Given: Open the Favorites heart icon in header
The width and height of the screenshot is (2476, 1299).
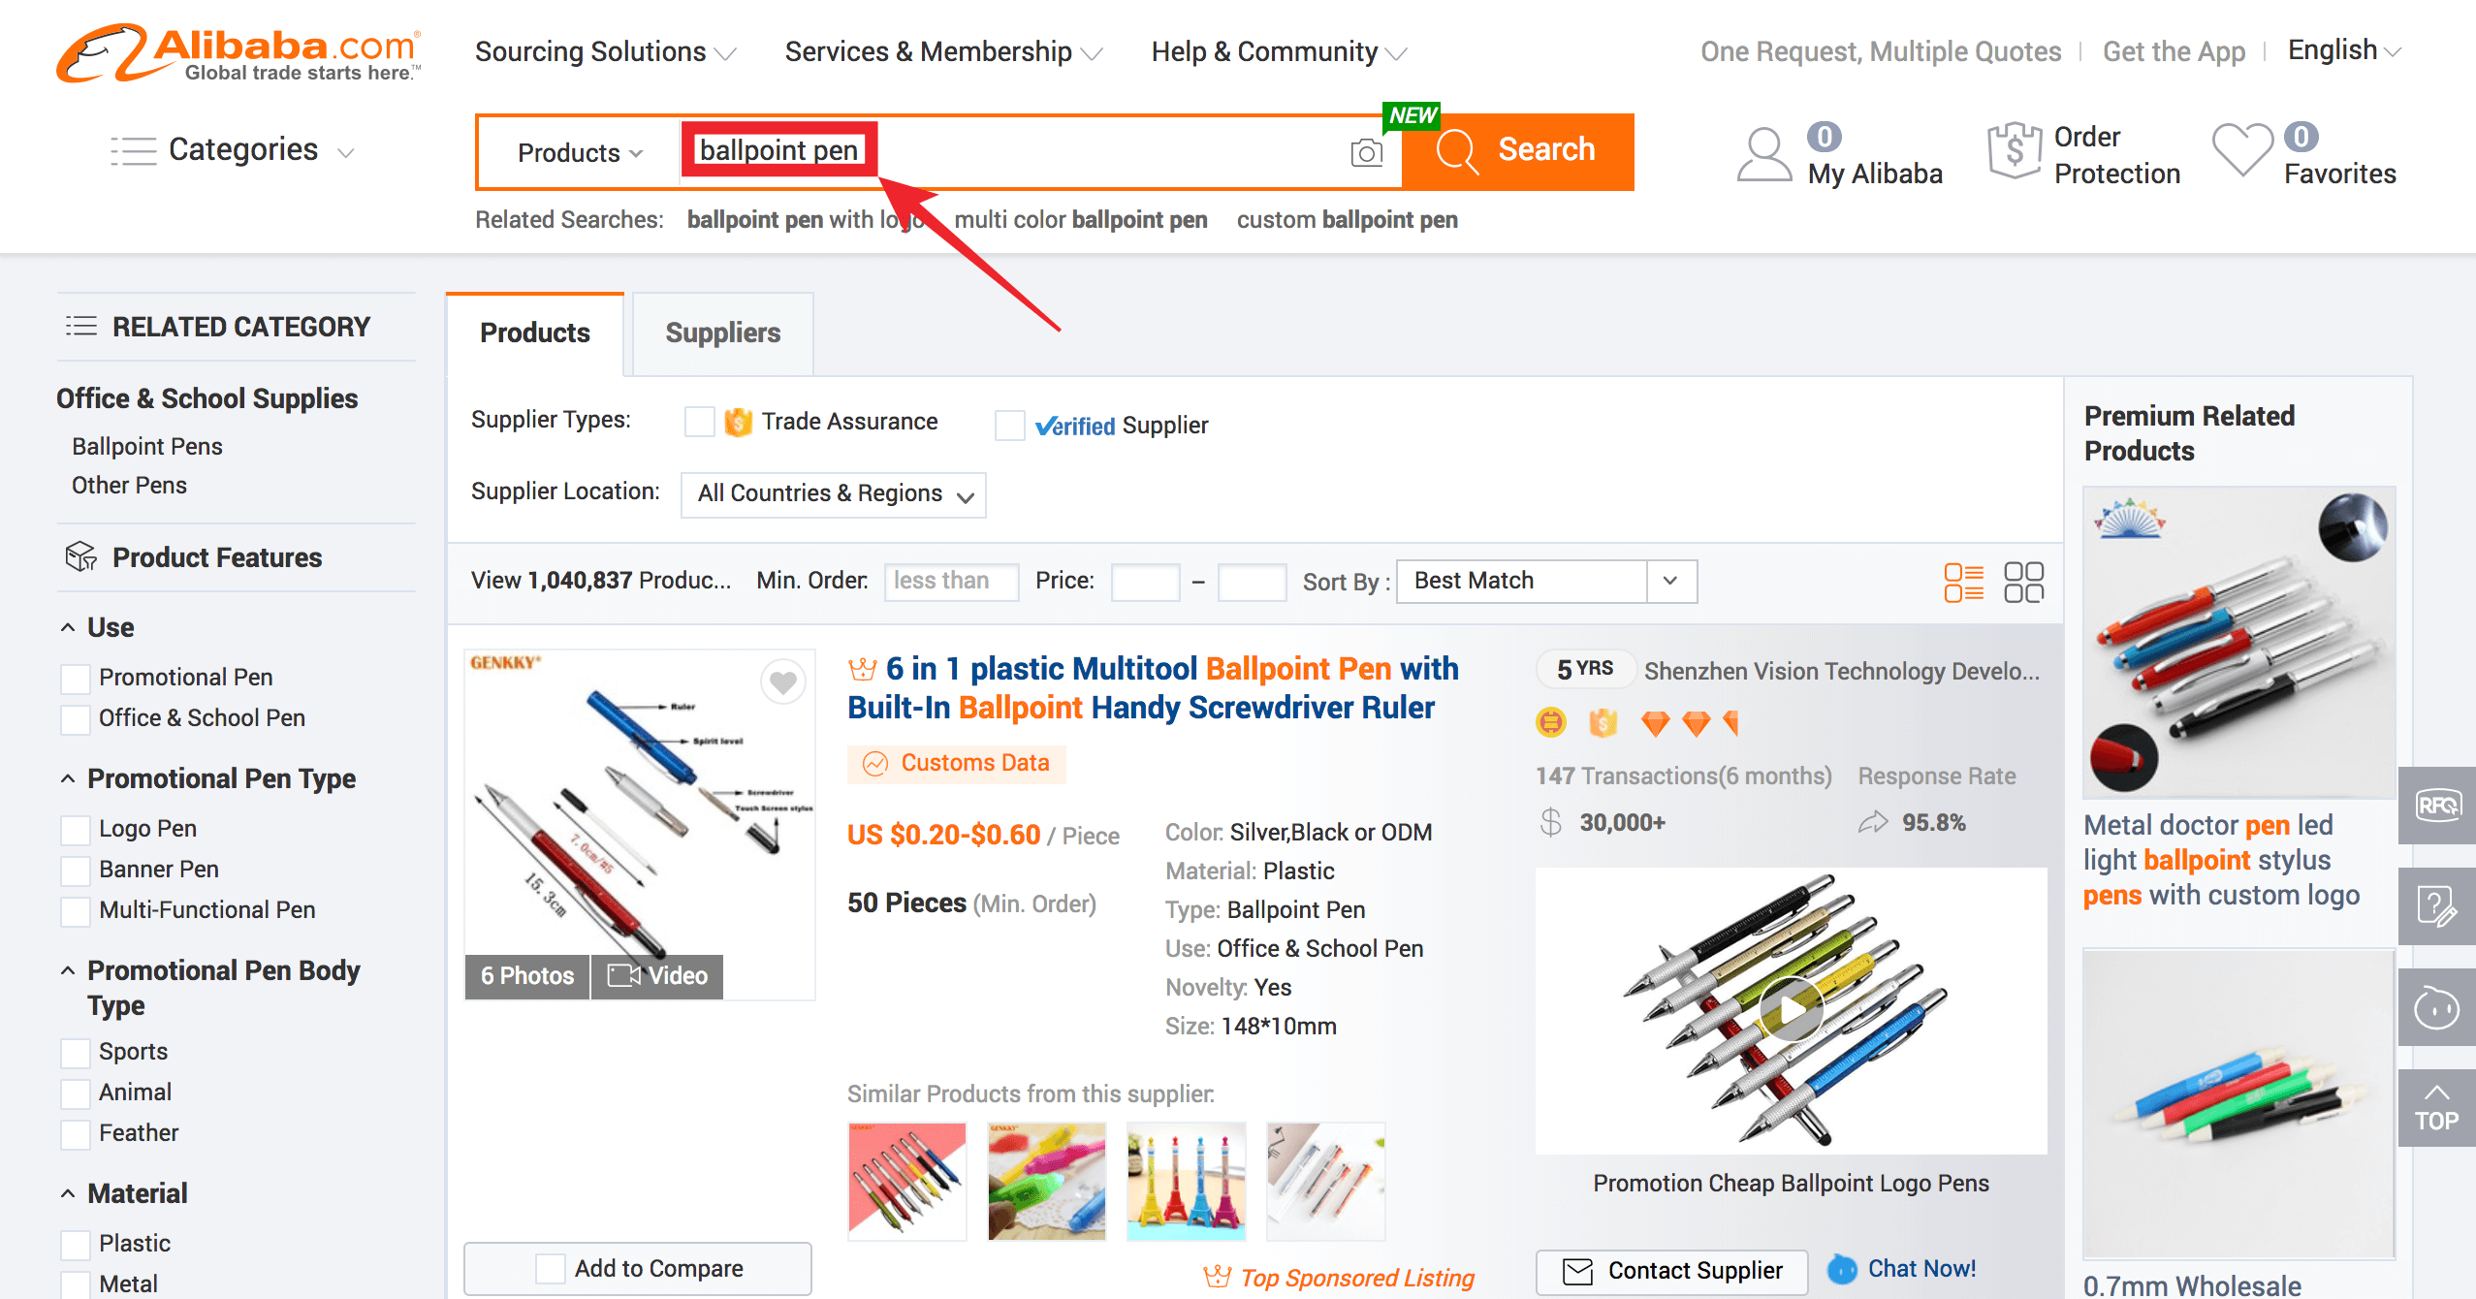Looking at the screenshot, I should [x=2242, y=150].
